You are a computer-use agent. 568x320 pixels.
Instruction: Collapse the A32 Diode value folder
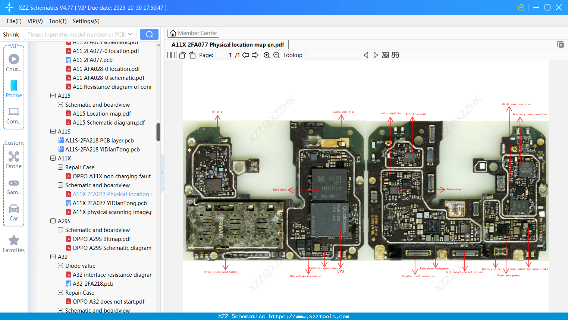pos(60,266)
